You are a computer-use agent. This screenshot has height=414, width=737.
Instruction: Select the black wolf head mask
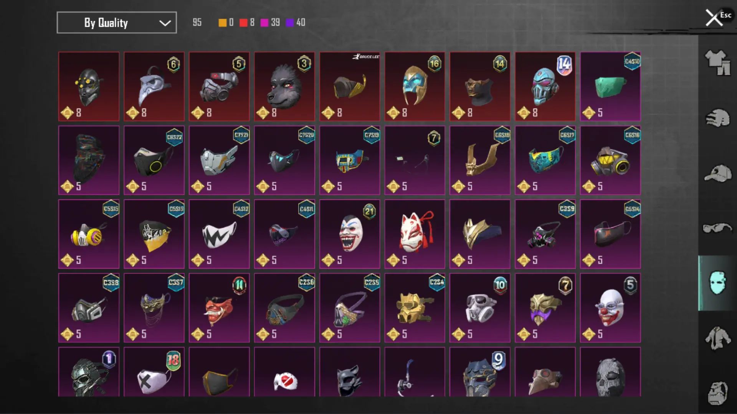(284, 86)
